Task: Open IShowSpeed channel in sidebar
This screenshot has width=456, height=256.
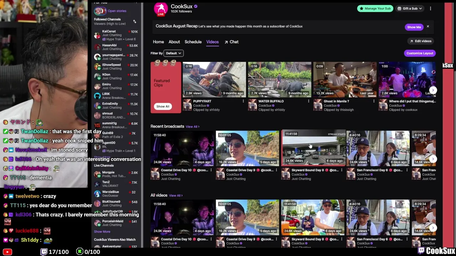Action: click(117, 66)
